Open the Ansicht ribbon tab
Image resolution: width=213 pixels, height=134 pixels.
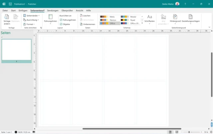coord(80,10)
